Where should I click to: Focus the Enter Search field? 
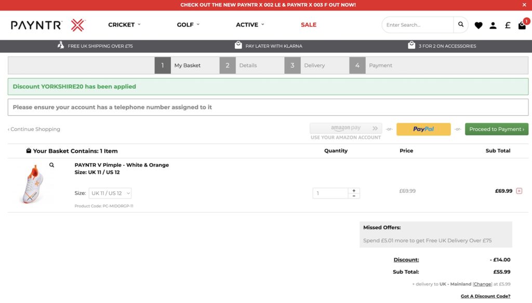(417, 25)
